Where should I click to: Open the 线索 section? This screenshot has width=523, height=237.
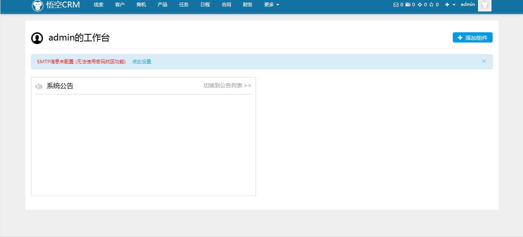[x=98, y=4]
